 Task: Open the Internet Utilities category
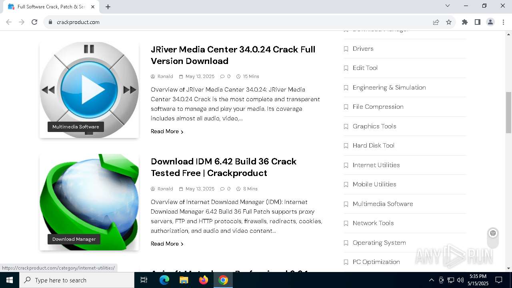pos(376,165)
